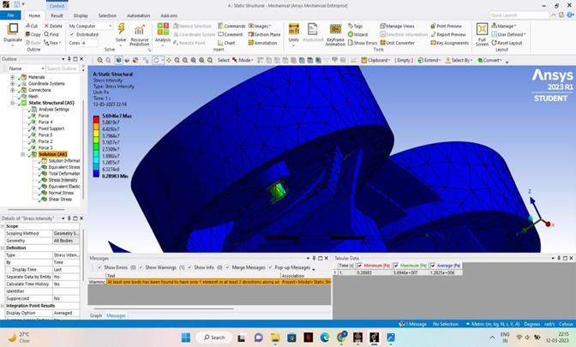This screenshot has width=576, height=347.
Task: Click the red Max color band in the legend
Action: (96, 119)
